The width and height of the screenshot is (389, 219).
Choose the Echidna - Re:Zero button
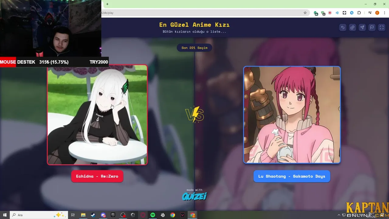tap(97, 176)
